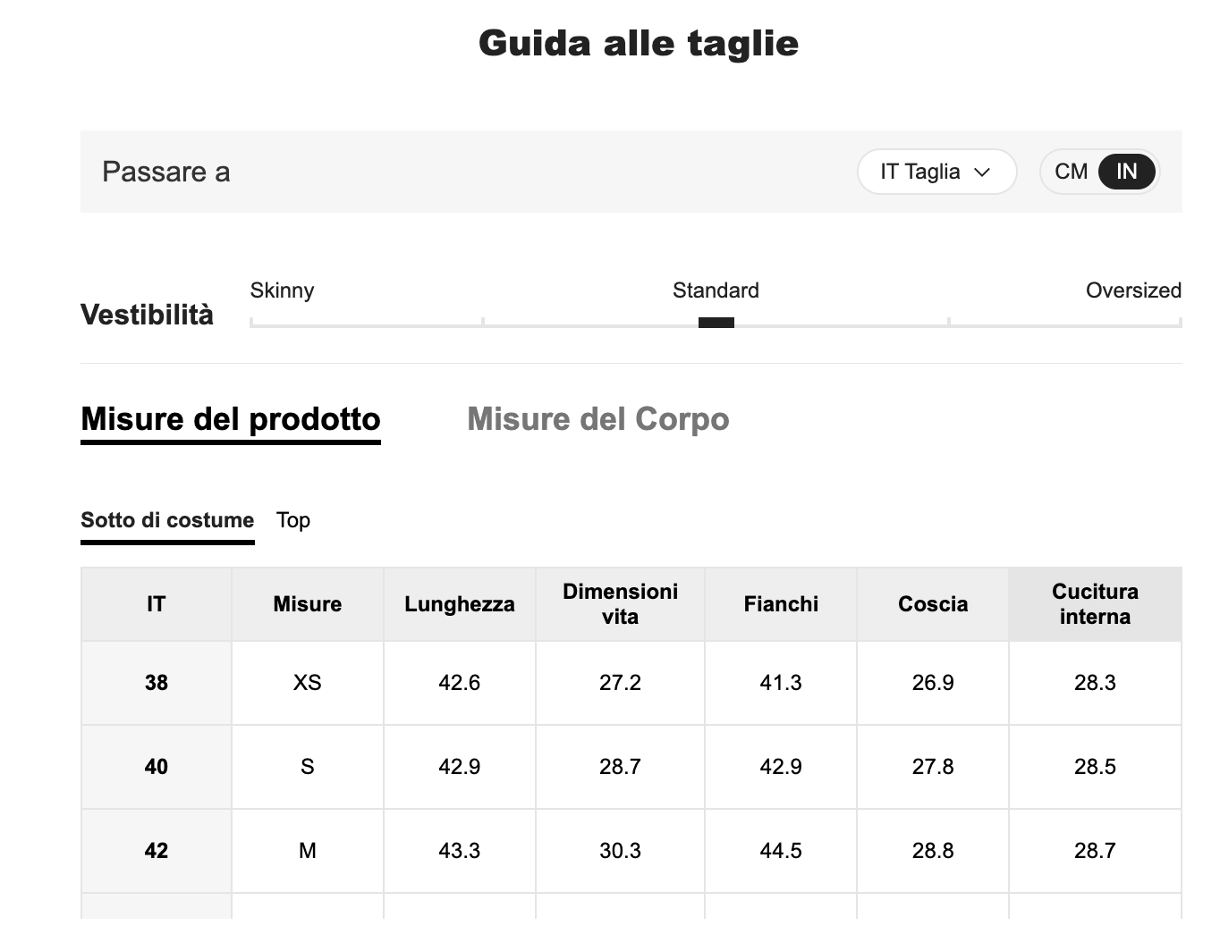Click the Coscia column header

tap(933, 604)
